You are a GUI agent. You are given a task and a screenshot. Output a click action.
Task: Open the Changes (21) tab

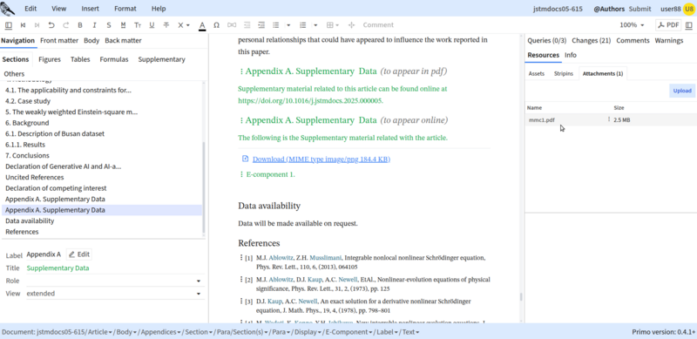point(592,40)
